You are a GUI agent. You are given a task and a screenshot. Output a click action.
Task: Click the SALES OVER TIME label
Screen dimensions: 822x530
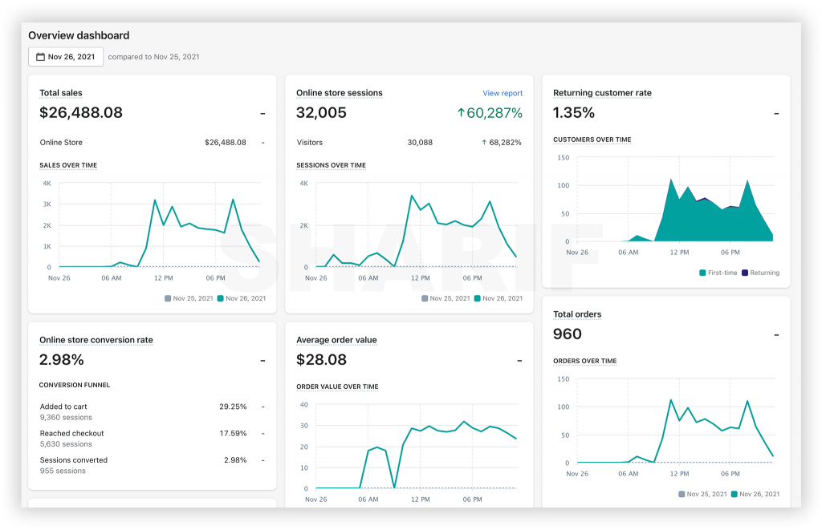click(68, 165)
